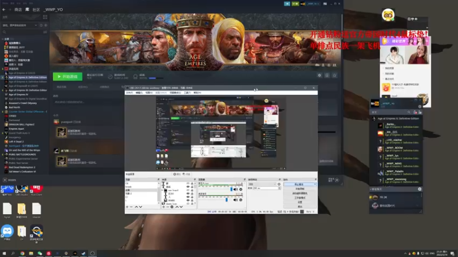The image size is (458, 257).
Task: Open the _WWP_YO profile tab in Steam
Action: pos(53,10)
